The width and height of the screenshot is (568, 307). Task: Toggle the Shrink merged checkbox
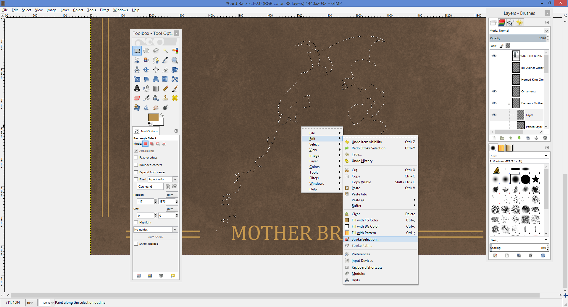(136, 244)
